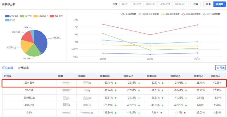Hide the 0-69销售额 line series
The width and height of the screenshot is (227, 117).
click(x=128, y=14)
